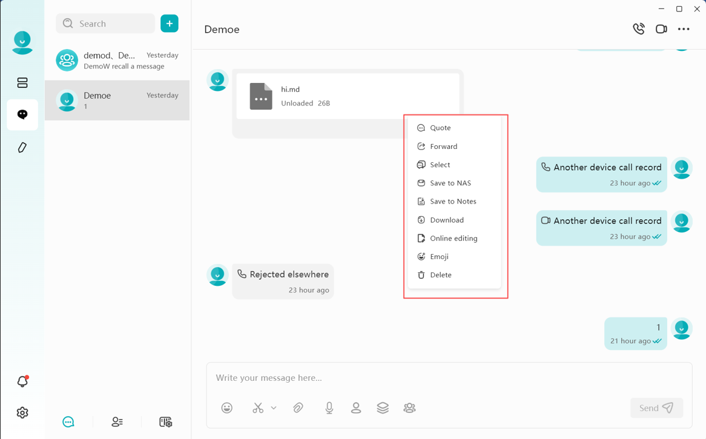
Task: Click the hi.md file icon
Action: (261, 96)
